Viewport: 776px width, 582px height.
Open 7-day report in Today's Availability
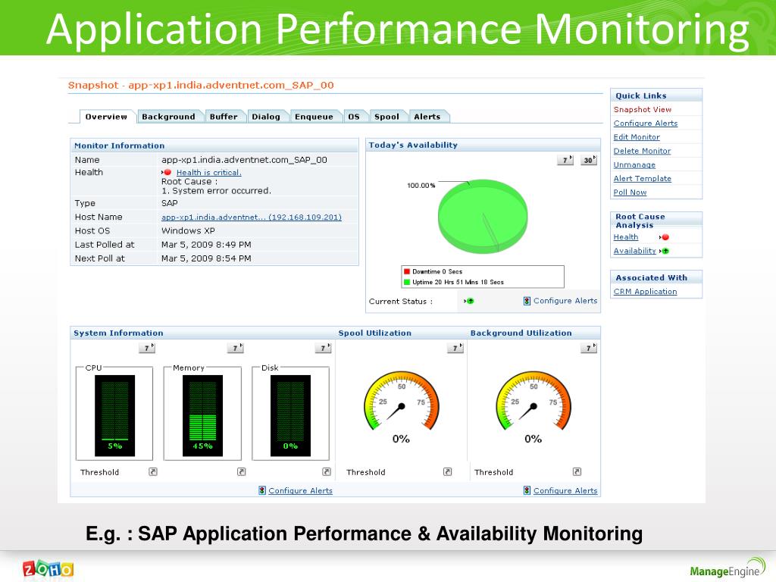coord(565,160)
